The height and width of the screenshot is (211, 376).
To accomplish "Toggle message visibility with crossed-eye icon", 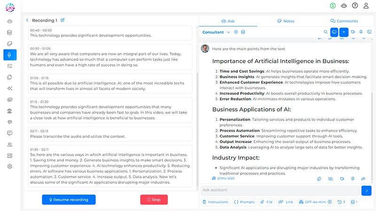I will click(330, 179).
